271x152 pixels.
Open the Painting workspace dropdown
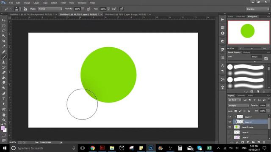pos(257,9)
